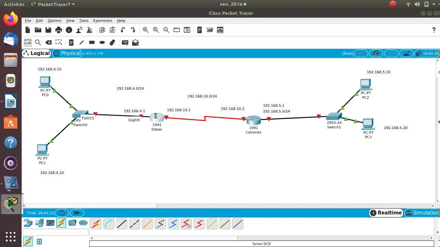
Task: Pick the automatic connection type lightning
Action: (x=96, y=224)
